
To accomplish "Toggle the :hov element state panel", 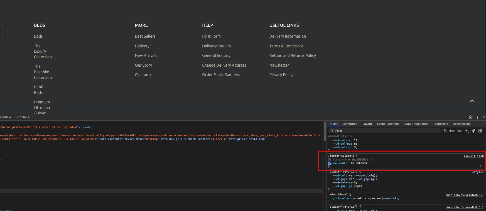I will [452, 131].
